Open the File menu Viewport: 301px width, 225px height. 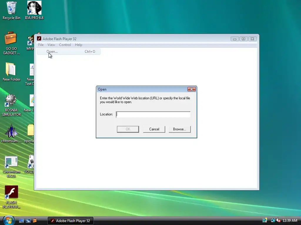(x=41, y=45)
